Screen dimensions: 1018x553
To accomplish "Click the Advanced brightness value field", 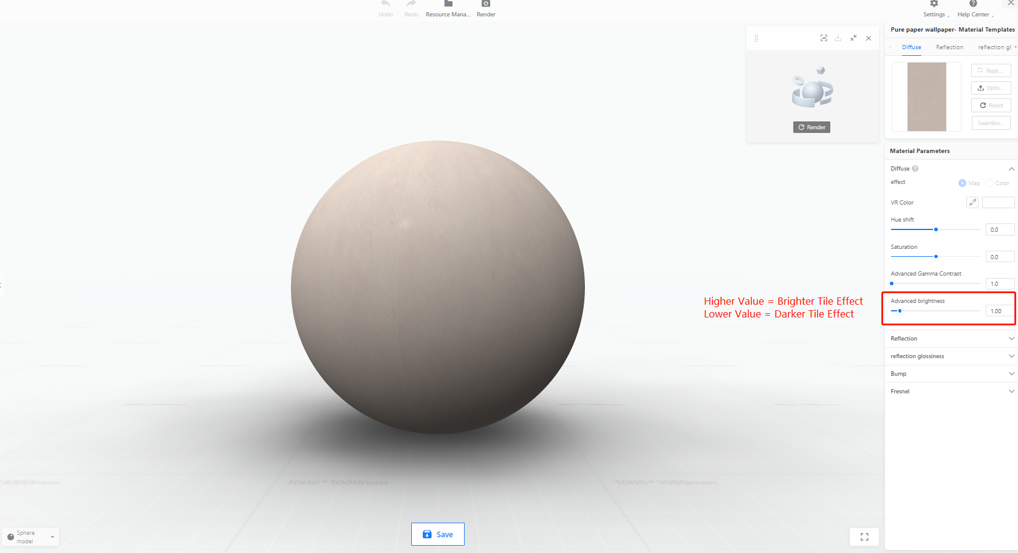I will click(1000, 311).
